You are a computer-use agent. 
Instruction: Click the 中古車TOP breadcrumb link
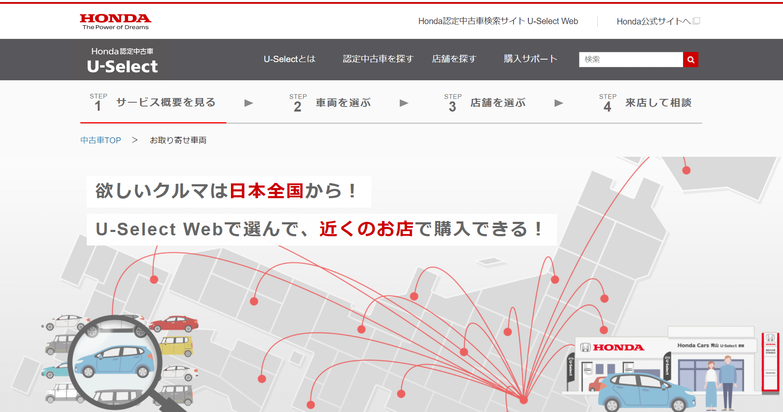coord(101,140)
